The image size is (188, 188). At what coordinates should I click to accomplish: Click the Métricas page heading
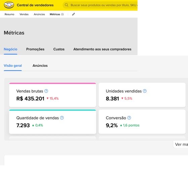click(14, 33)
